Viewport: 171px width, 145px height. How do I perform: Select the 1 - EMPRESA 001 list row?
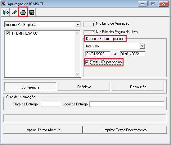[40, 33]
